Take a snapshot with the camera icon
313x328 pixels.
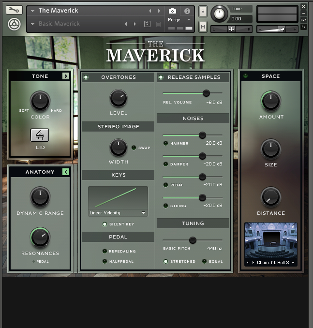pyautogui.click(x=172, y=11)
